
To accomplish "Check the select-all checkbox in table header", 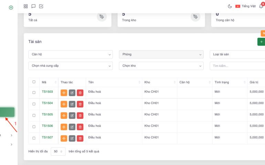I will pyautogui.click(x=34, y=82).
